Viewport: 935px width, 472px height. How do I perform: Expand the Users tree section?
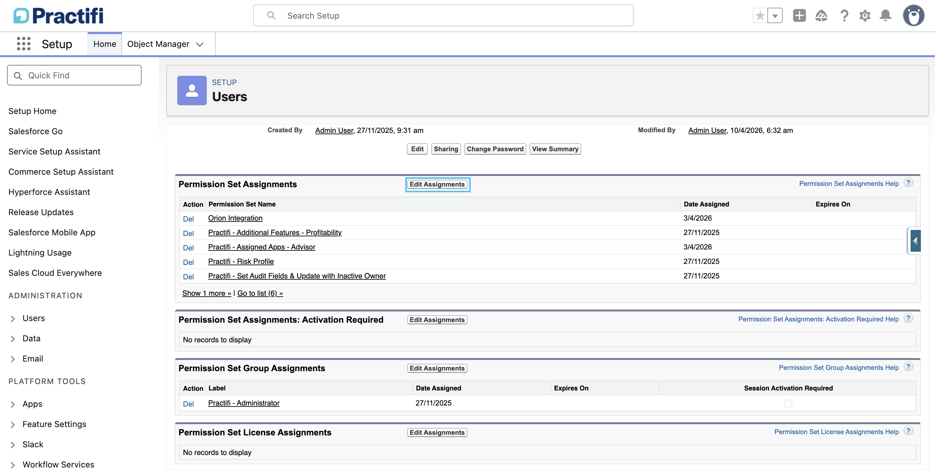pos(13,319)
